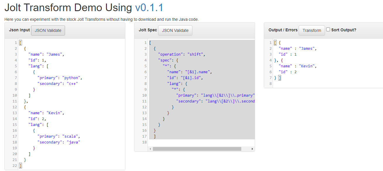Viewport: 383px width, 171px height.
Task: Click the "name": "Kevin" line in Json Input
Action: 46,113
